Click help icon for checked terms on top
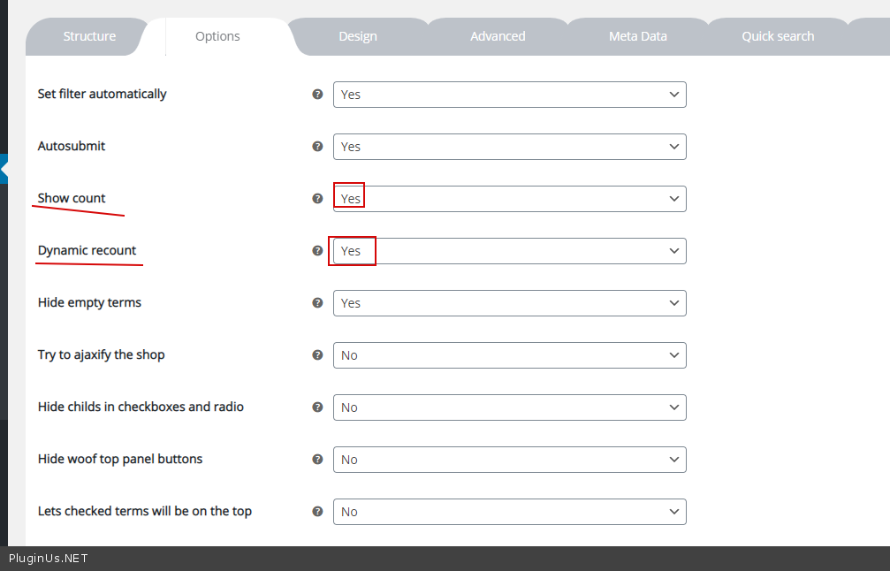Screen dimensions: 890x571 click(317, 511)
